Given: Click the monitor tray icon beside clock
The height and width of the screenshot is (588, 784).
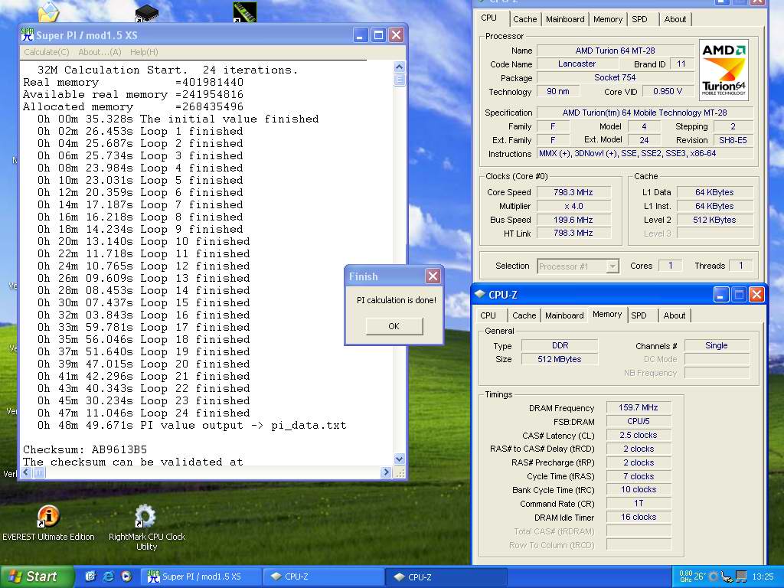Looking at the screenshot, I should pyautogui.click(x=741, y=577).
